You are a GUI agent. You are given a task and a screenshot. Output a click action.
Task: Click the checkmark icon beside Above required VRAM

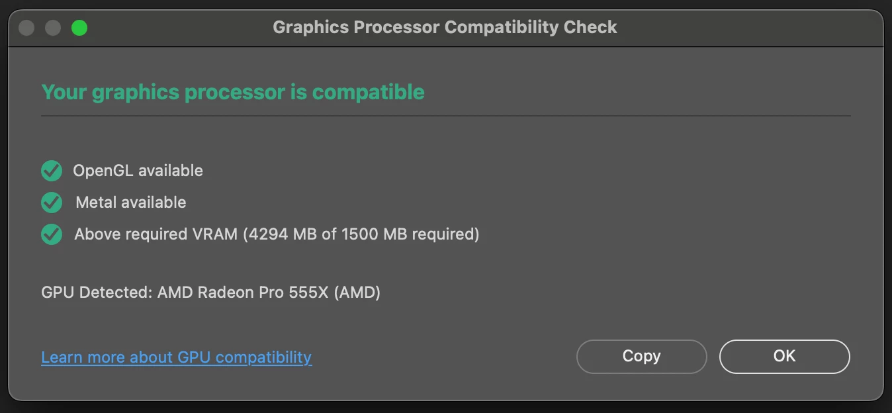tap(52, 234)
